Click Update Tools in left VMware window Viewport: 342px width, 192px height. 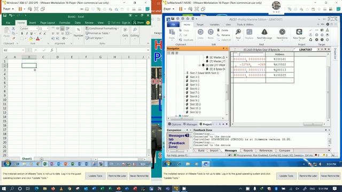tap(95, 175)
